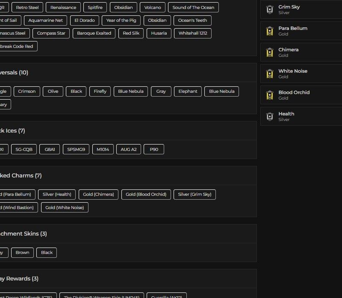Select the Blood Orchid gold charm icon
This screenshot has height=298, width=342.
[269, 95]
